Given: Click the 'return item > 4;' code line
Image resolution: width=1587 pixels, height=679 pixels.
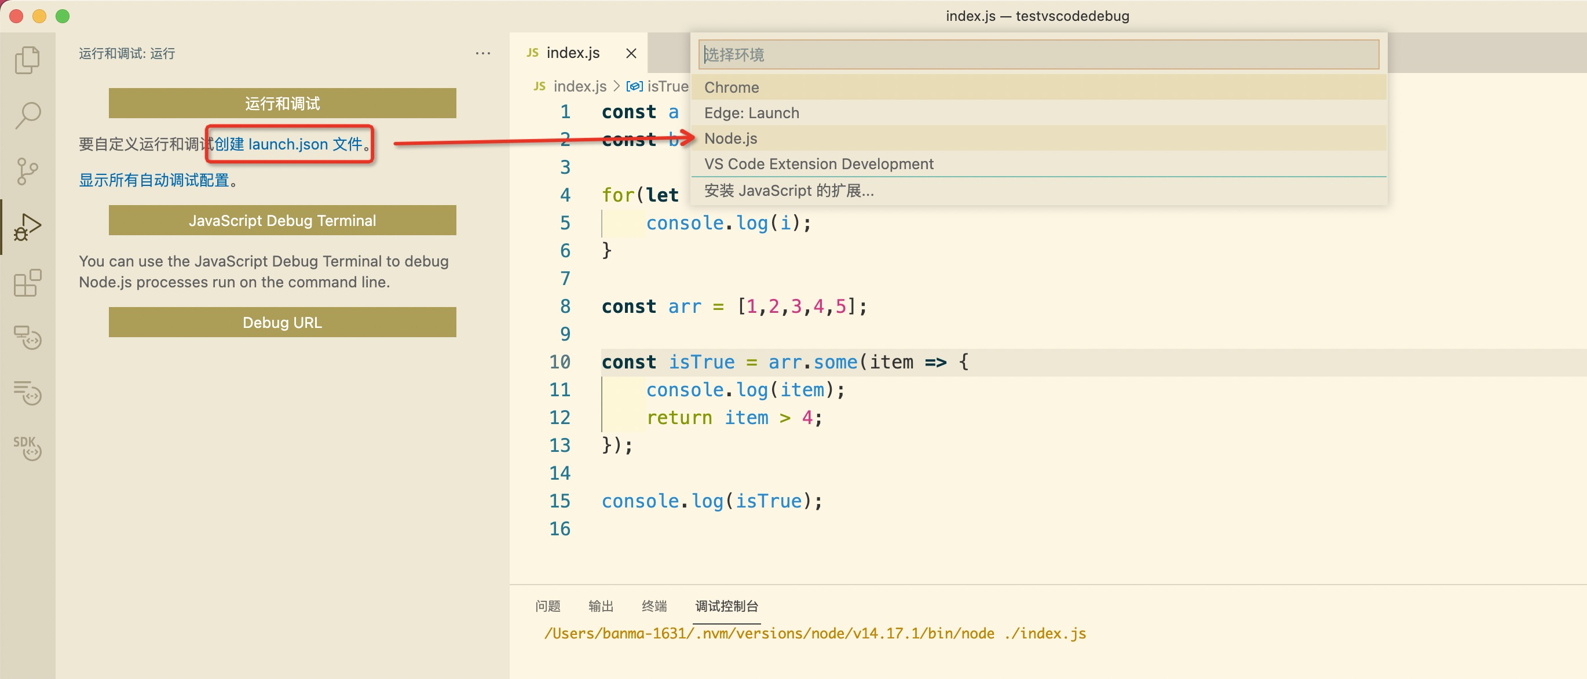Looking at the screenshot, I should click(x=734, y=418).
